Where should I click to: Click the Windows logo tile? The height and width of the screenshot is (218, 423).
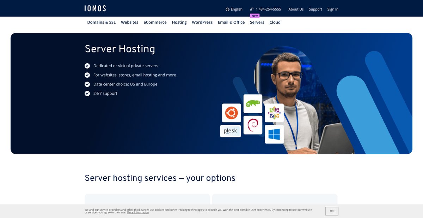pos(274,134)
